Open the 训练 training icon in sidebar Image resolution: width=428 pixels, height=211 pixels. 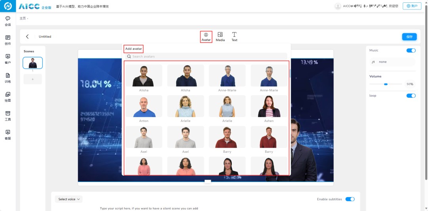8,76
